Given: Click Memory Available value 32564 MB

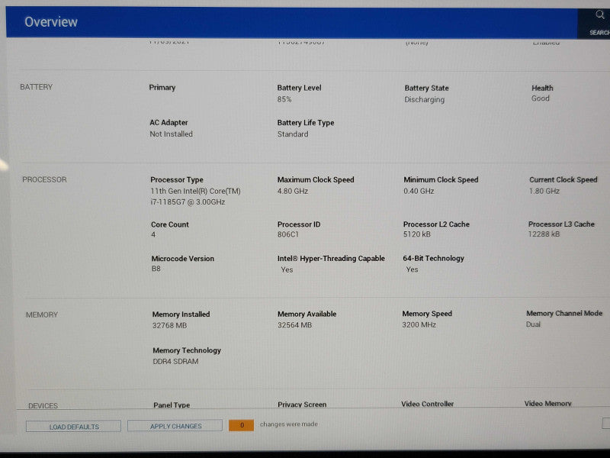Looking at the screenshot, I should point(294,325).
